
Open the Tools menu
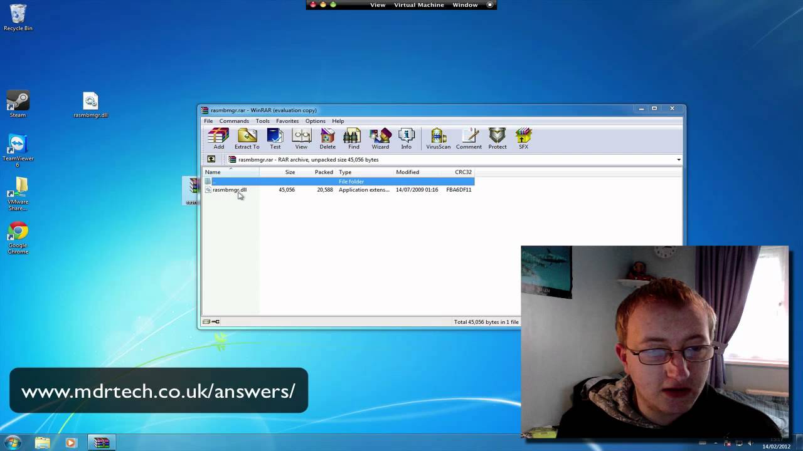262,121
